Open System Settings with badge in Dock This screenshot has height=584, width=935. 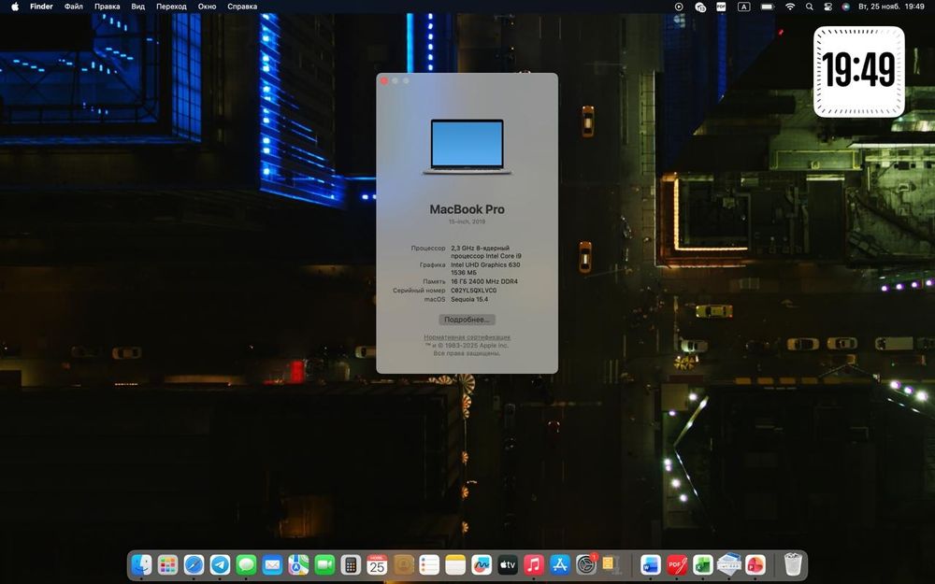point(587,564)
